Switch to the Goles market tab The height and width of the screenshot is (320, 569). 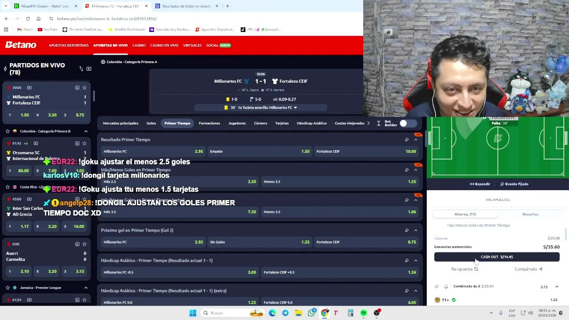[x=151, y=123]
